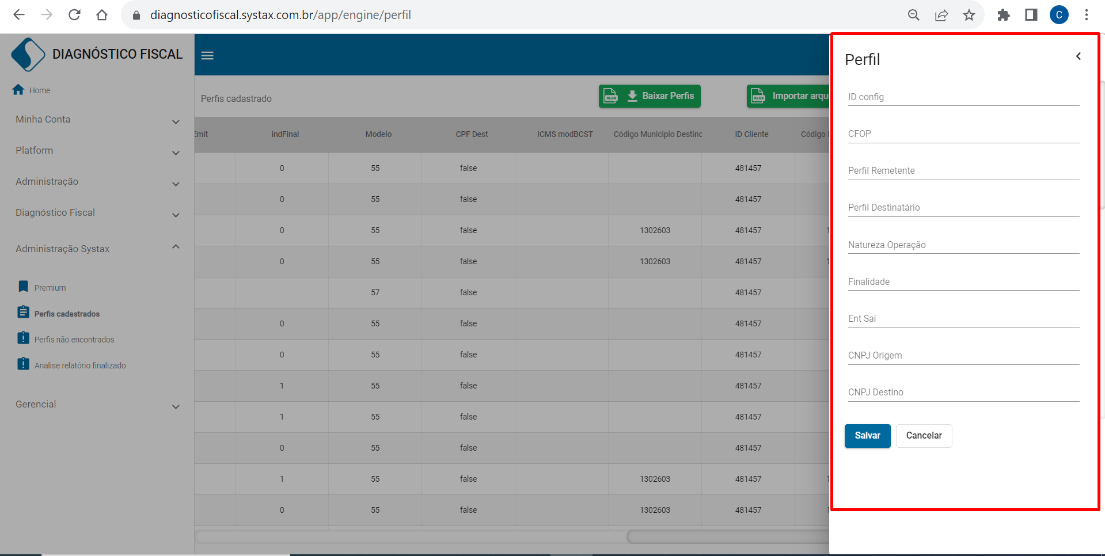The width and height of the screenshot is (1105, 556).
Task: Expand the Platform menu
Action: [97, 151]
